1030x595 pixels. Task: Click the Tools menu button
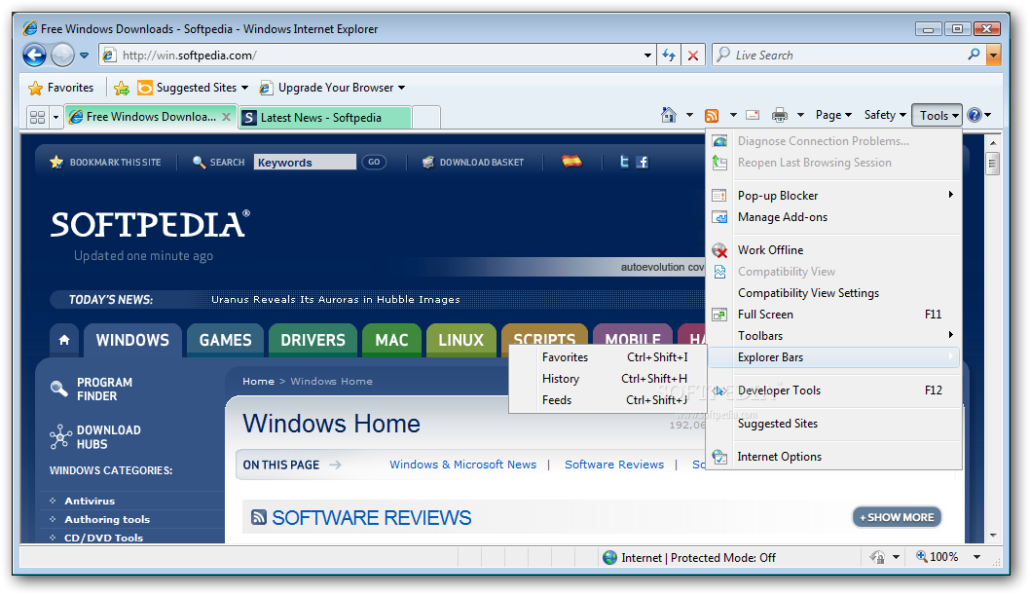[938, 116]
